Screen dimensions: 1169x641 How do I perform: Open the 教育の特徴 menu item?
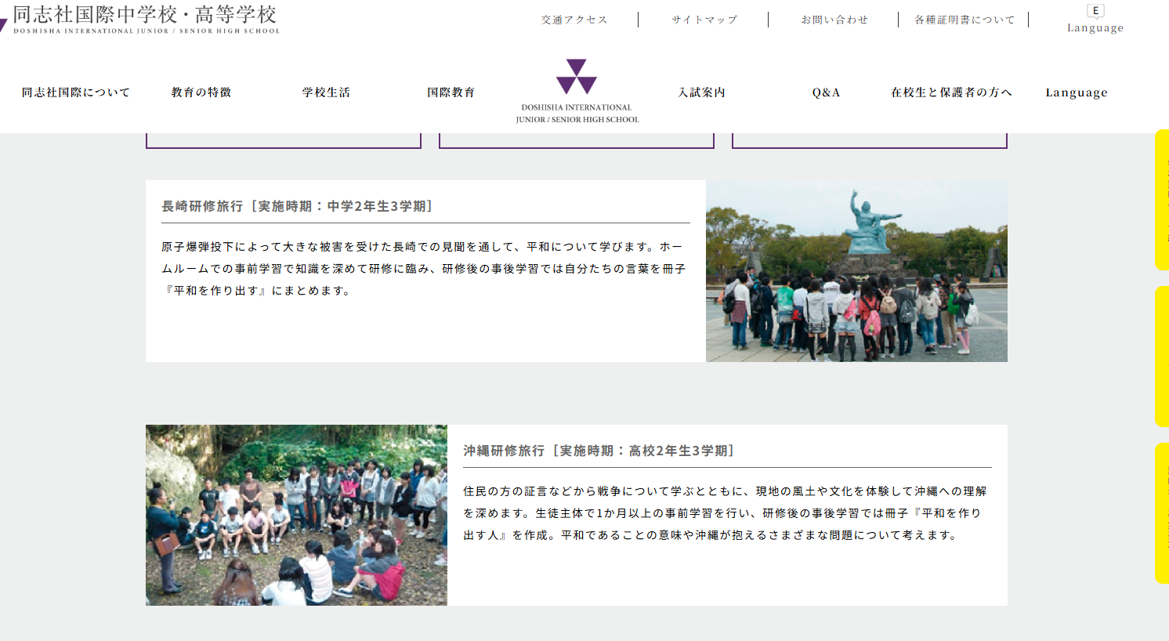201,92
